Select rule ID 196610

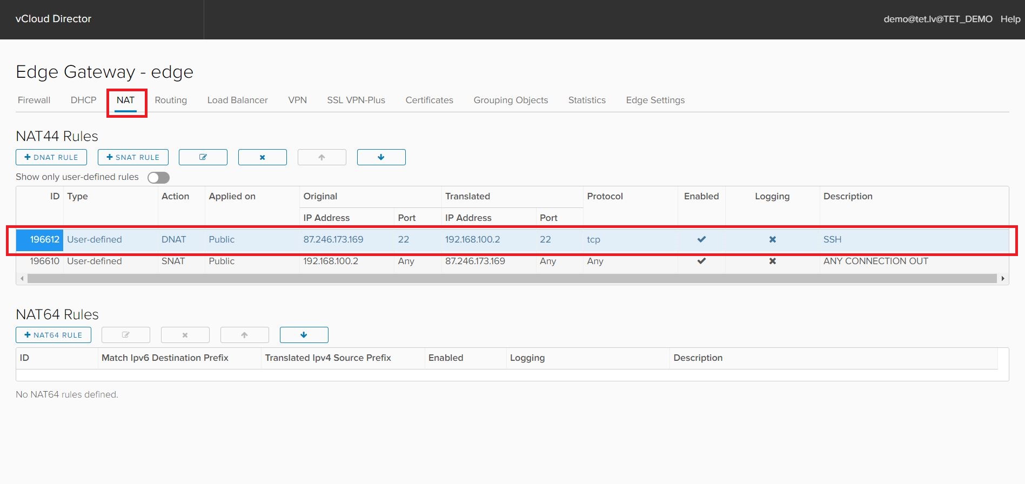click(44, 261)
